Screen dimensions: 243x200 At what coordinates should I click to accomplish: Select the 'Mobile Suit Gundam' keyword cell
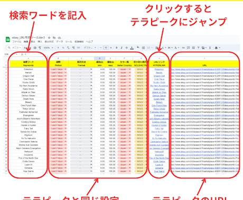(x=29, y=145)
